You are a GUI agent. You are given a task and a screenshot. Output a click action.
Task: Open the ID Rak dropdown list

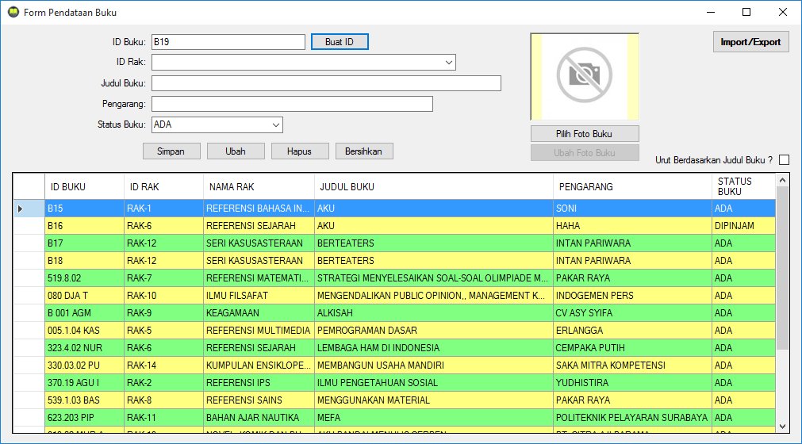coord(449,63)
